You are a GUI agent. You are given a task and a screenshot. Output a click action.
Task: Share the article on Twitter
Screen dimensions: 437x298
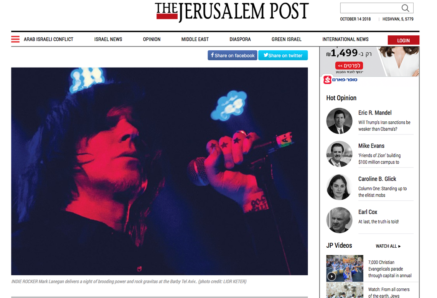point(283,55)
